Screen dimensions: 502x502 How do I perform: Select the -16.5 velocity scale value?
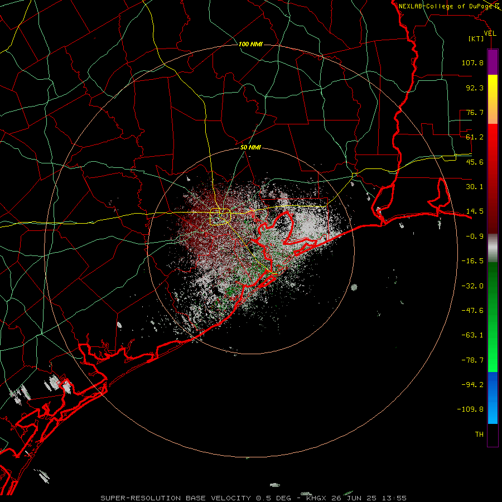(x=472, y=261)
